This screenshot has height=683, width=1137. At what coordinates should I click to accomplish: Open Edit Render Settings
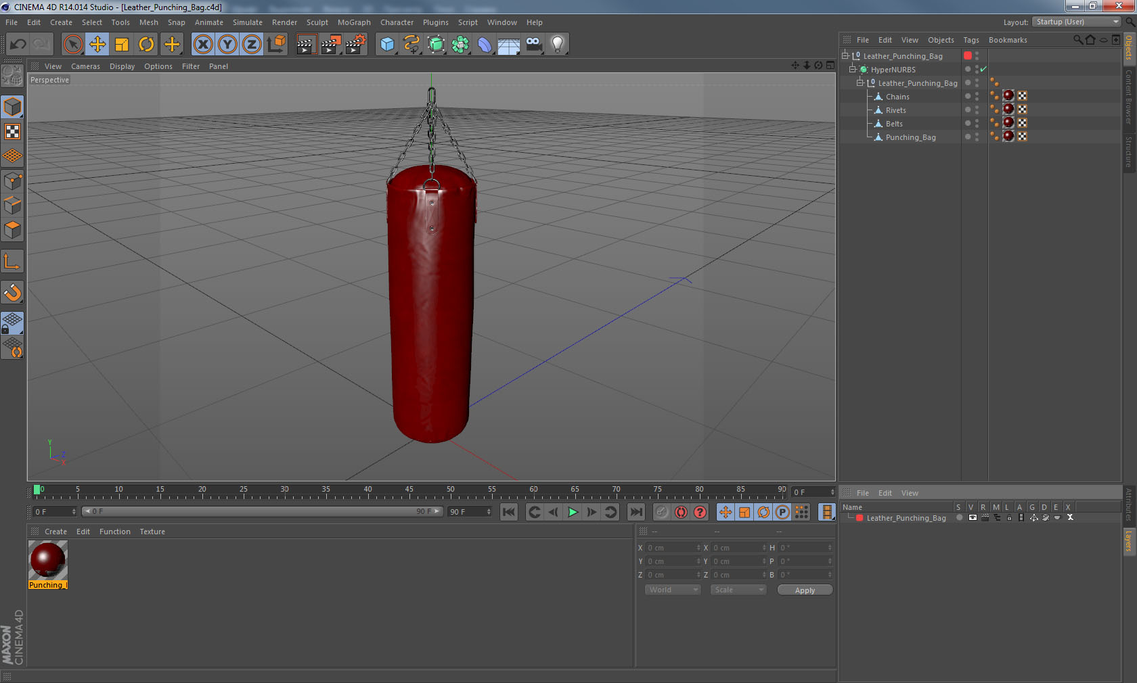point(355,45)
